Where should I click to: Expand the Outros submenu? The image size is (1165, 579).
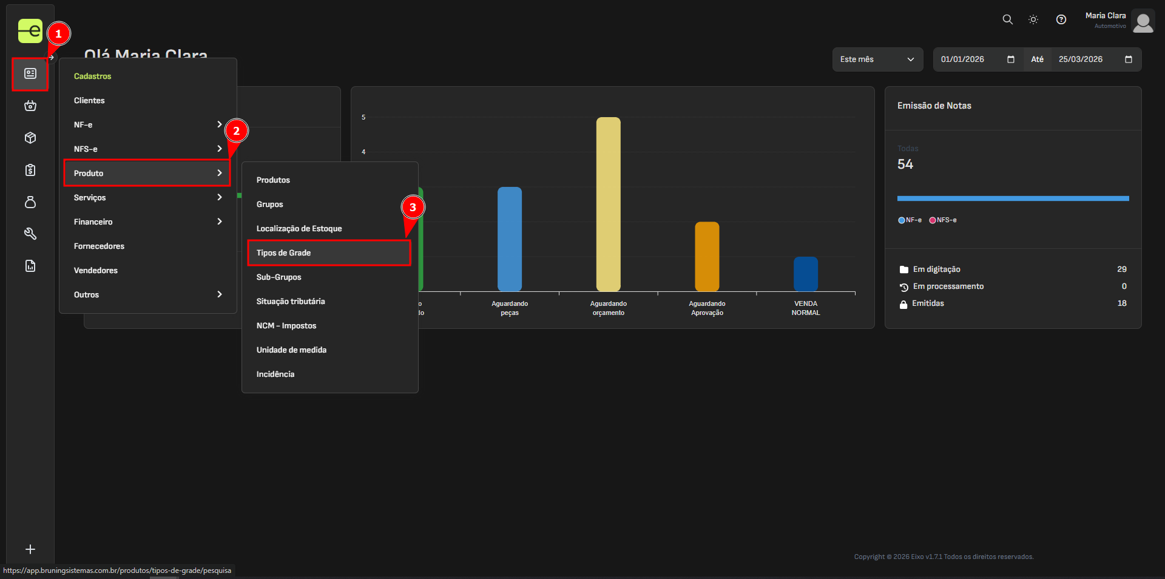(147, 295)
